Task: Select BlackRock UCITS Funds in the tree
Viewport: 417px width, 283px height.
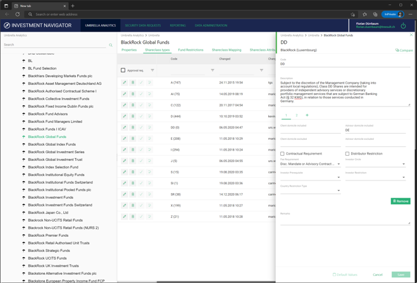Action: click(47, 258)
